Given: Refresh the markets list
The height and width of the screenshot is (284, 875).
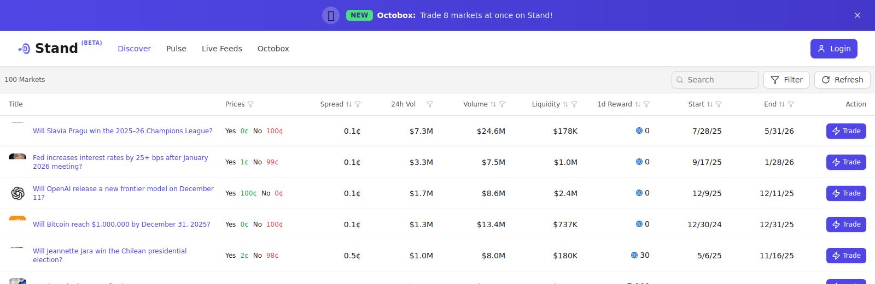Looking at the screenshot, I should click(842, 80).
